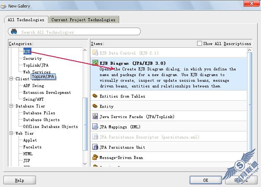Screen dimensions: 261x187
Task: Select JPA Mappings (XML) item
Action: pos(168,127)
